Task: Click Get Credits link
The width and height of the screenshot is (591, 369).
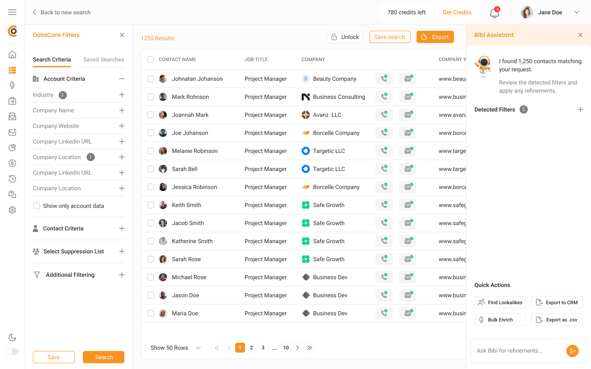Action: (x=457, y=12)
